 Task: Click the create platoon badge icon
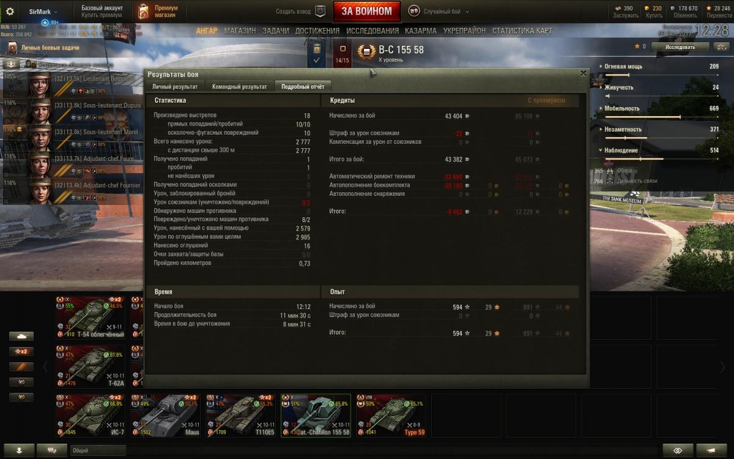[x=320, y=11]
